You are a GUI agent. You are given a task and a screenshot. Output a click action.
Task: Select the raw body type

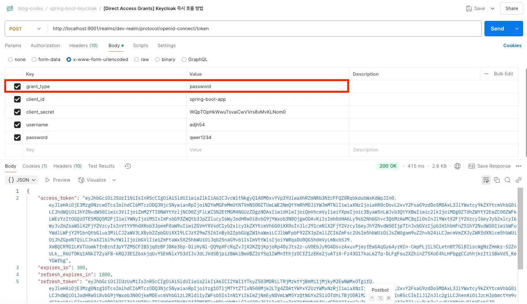tap(136, 59)
